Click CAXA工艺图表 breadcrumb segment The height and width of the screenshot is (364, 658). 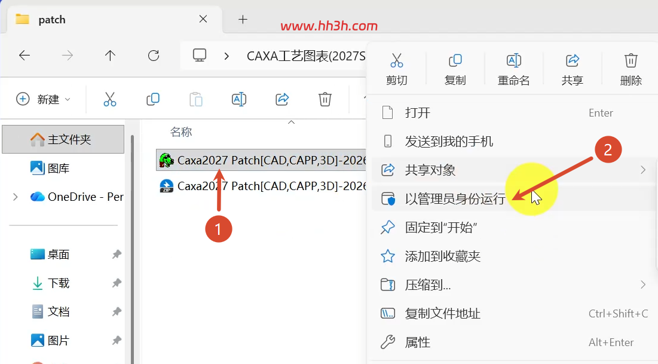pyautogui.click(x=306, y=56)
